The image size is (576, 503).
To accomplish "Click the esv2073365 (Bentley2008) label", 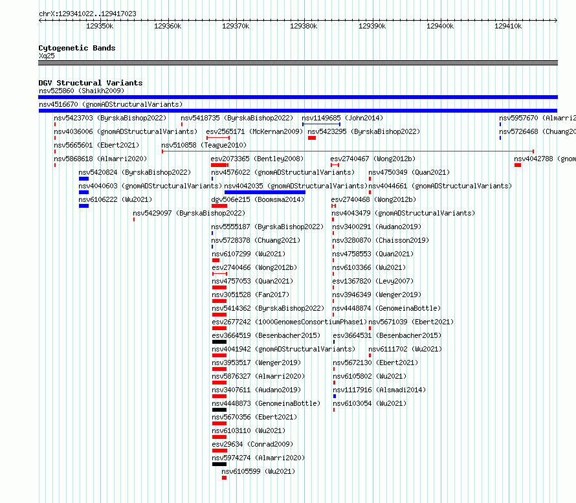I will [257, 159].
